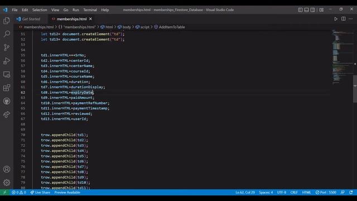
Task: Toggle the bottom panel layout
Action: click(x=306, y=10)
